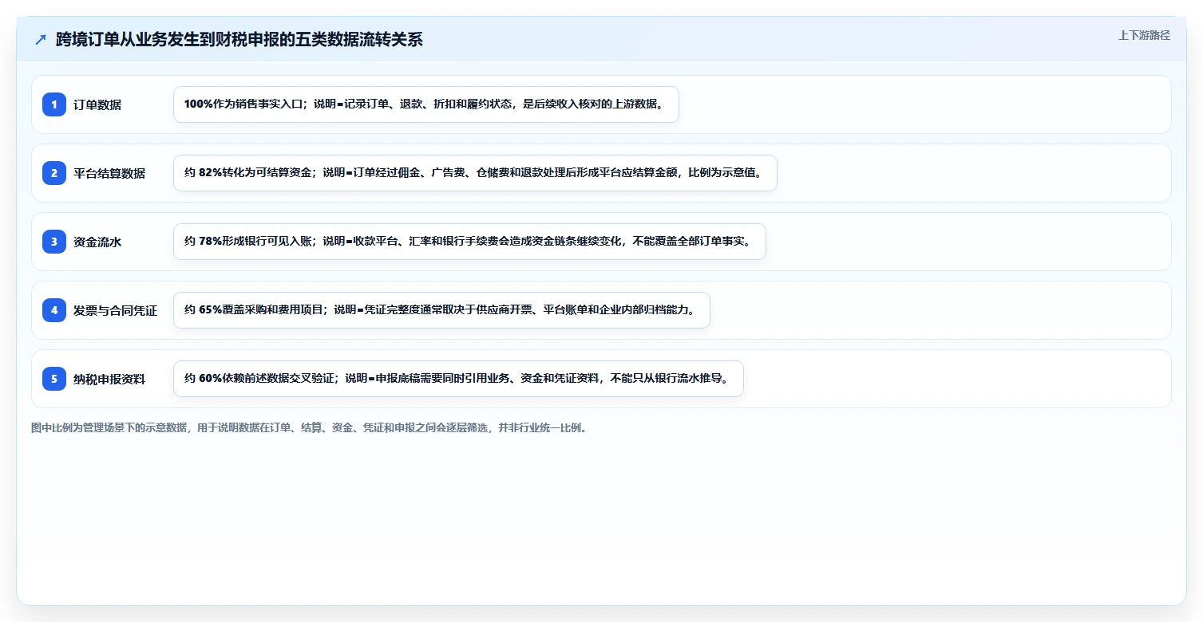Click the 资金流水 label
1203x622 pixels.
point(97,242)
